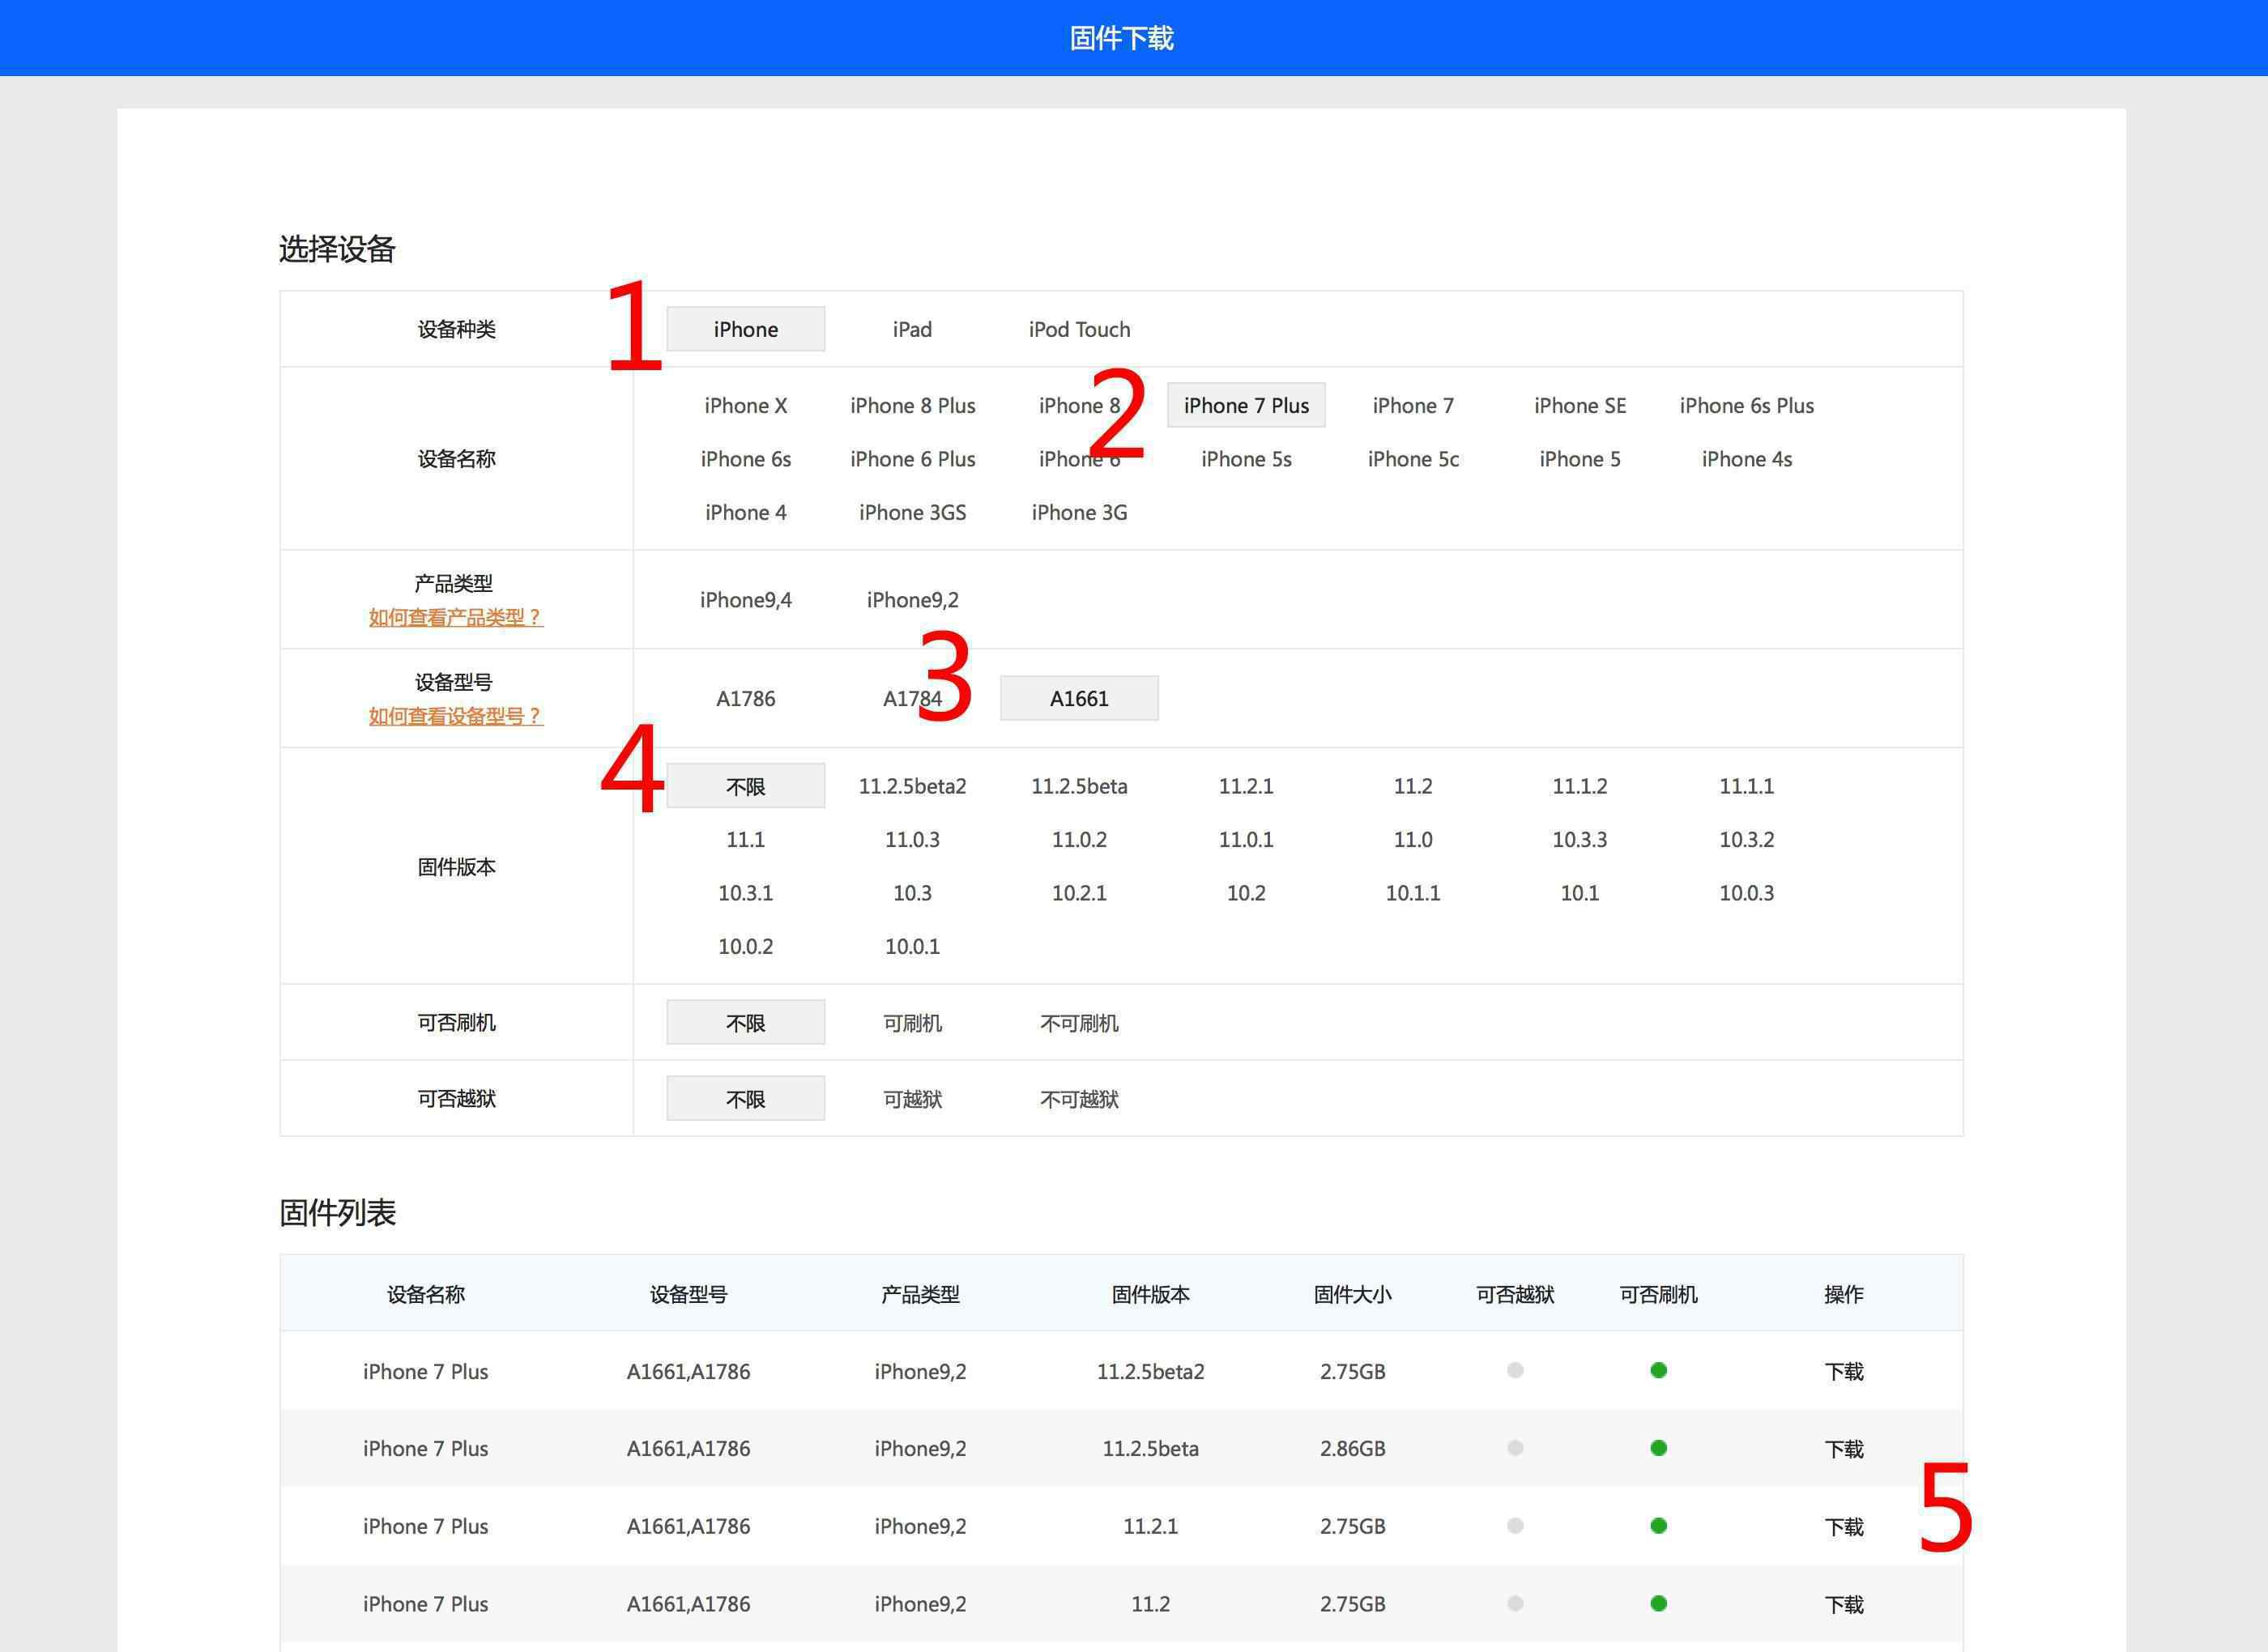
Task: Pick iPhone 3GS from device names
Action: coord(912,512)
